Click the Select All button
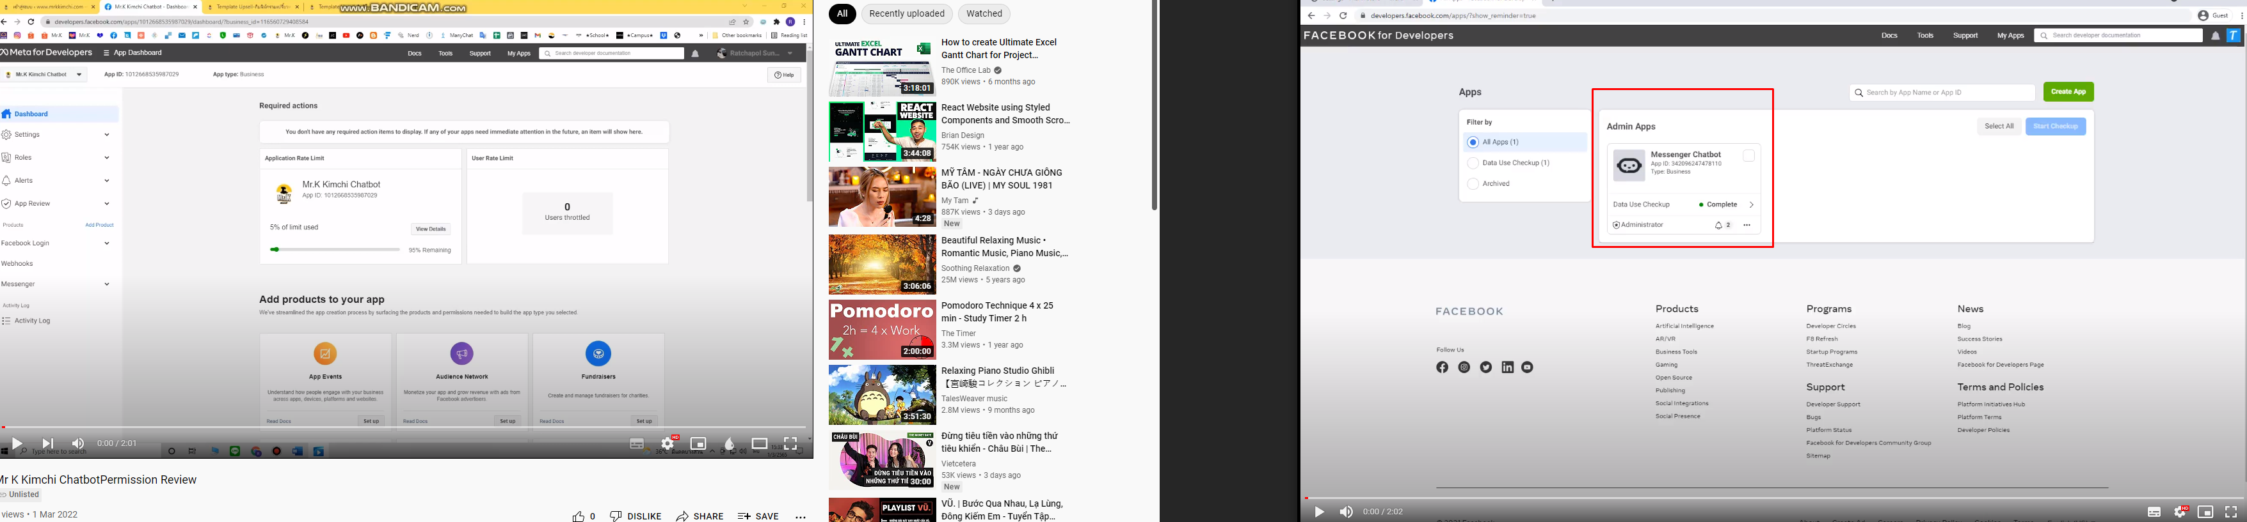The height and width of the screenshot is (522, 2247). [x=1999, y=127]
